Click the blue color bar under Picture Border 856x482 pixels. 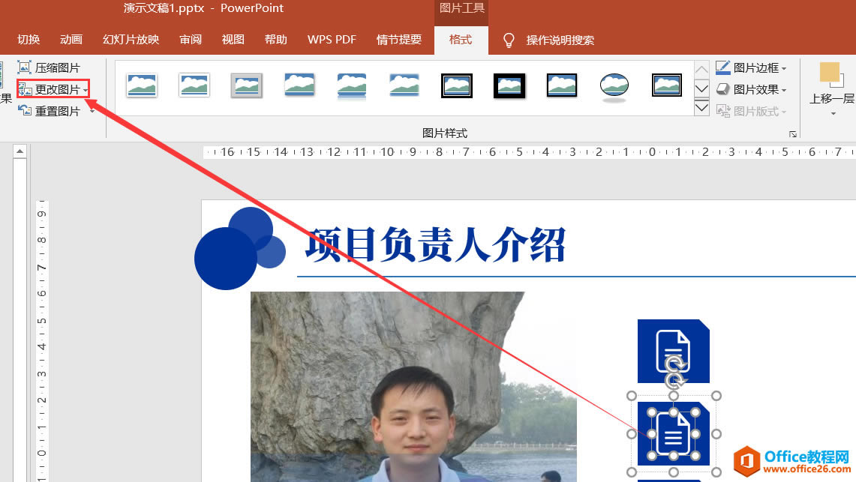[723, 73]
